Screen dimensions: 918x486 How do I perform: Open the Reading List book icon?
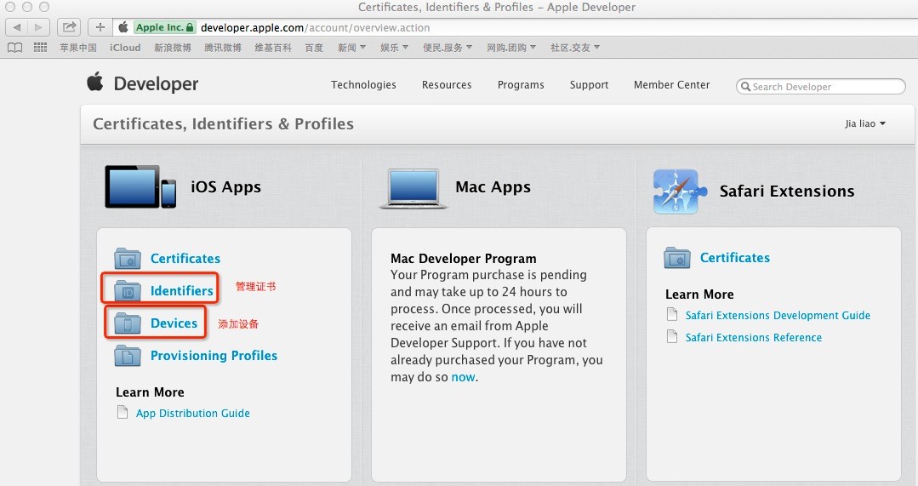(x=14, y=48)
